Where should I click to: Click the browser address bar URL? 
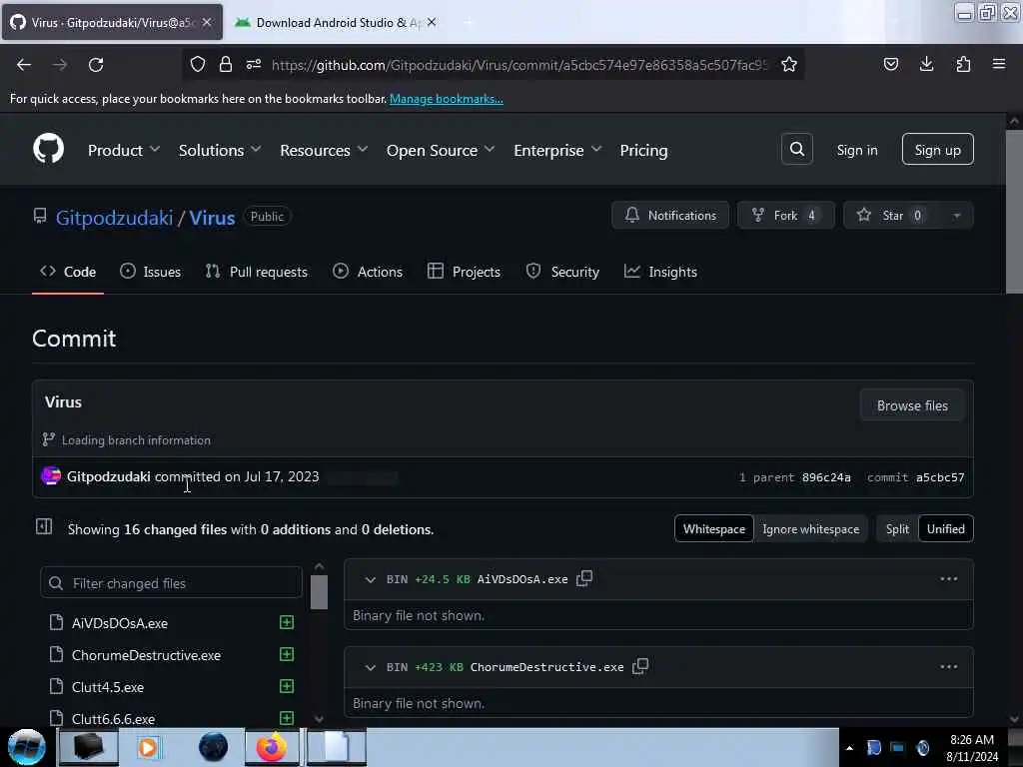coord(519,65)
